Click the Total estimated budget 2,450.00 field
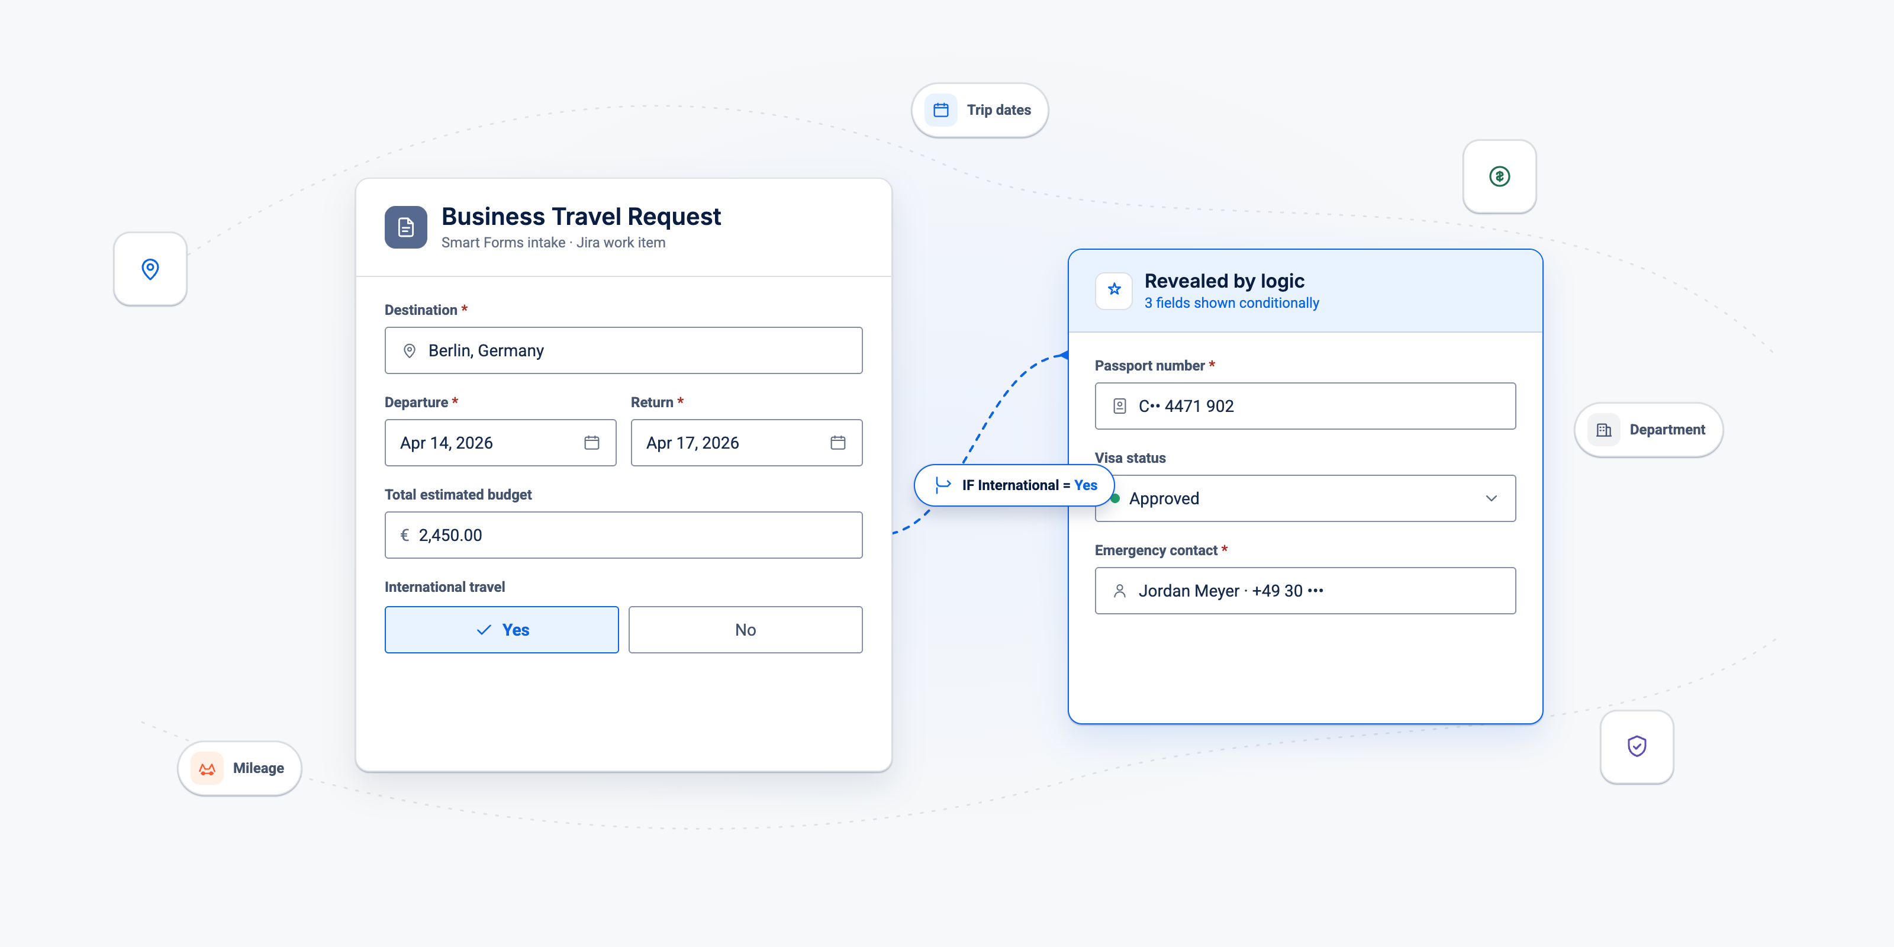1894x947 pixels. [x=623, y=535]
